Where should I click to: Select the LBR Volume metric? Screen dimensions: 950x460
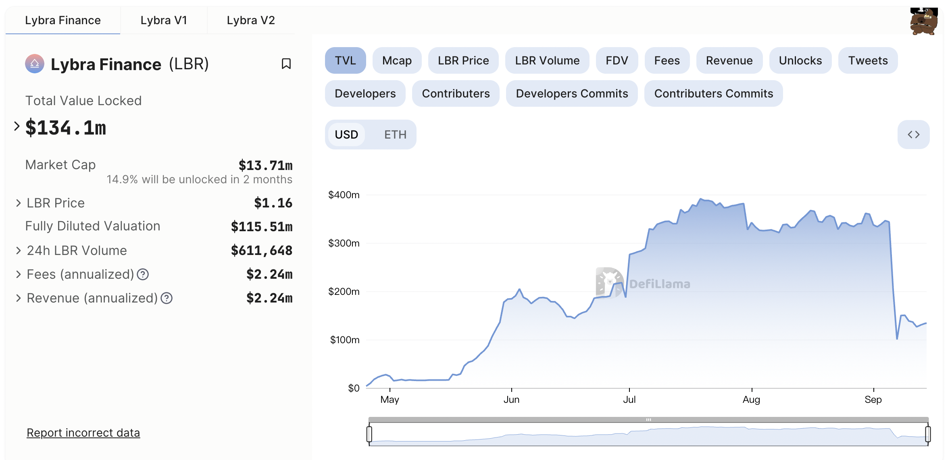click(546, 60)
